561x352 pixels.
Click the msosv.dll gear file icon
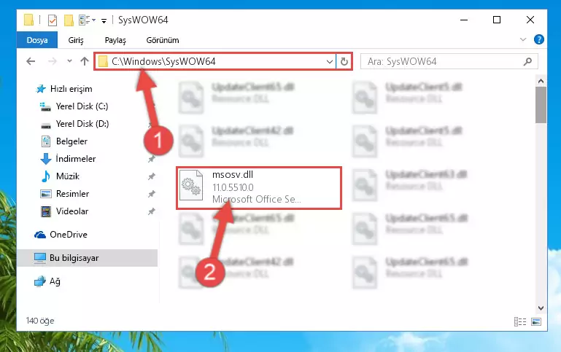coord(191,185)
